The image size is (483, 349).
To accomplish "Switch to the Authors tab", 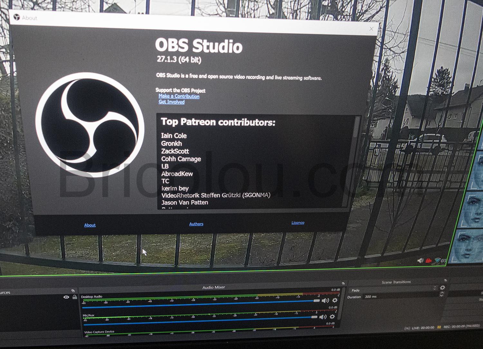I will coord(196,224).
